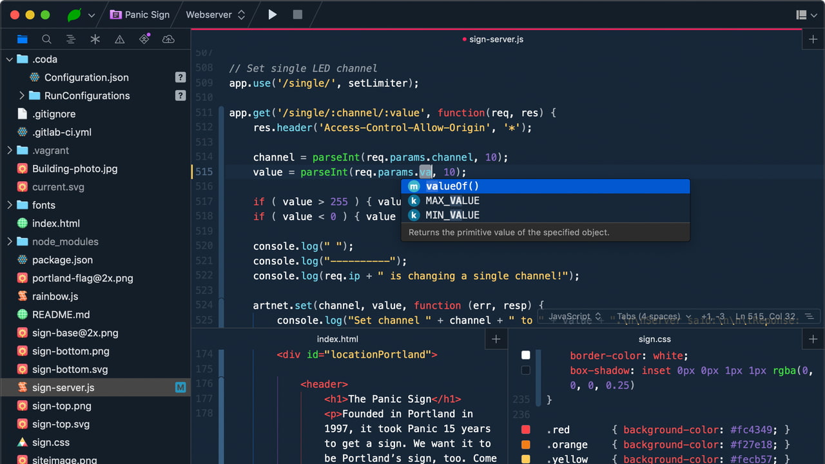Stop the running task
825x464 pixels.
tap(297, 14)
